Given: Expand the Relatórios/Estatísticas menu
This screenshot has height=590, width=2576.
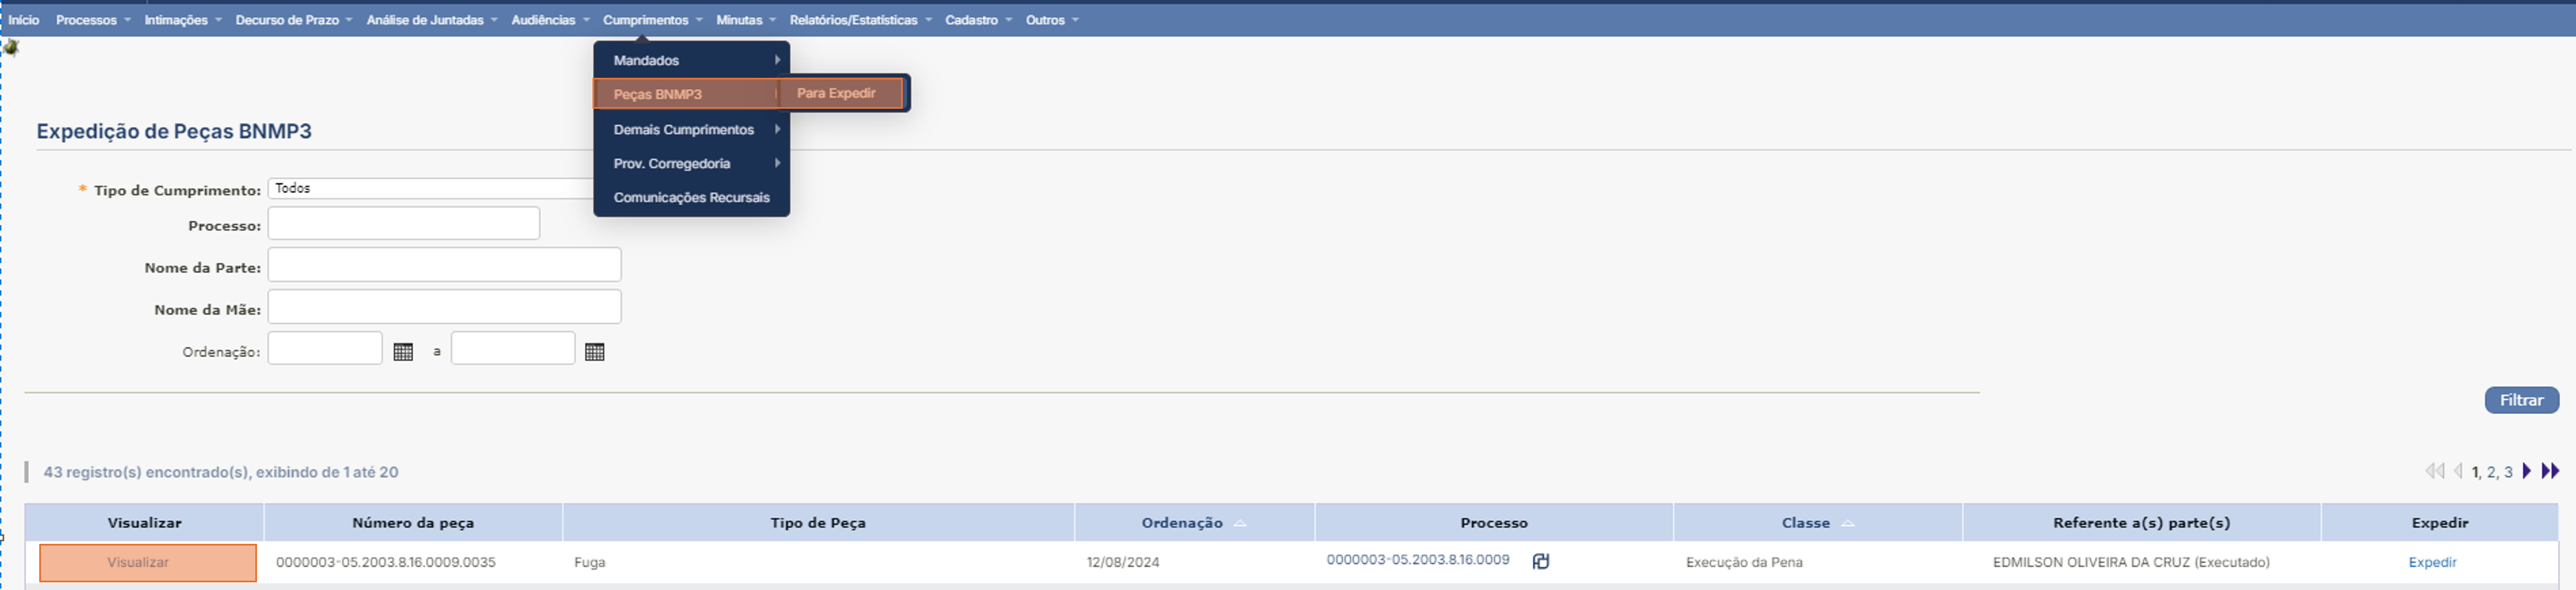Looking at the screenshot, I should coord(860,20).
